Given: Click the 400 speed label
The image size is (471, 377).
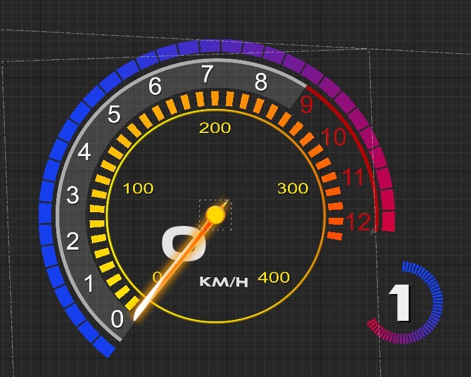Looking at the screenshot, I should (274, 278).
